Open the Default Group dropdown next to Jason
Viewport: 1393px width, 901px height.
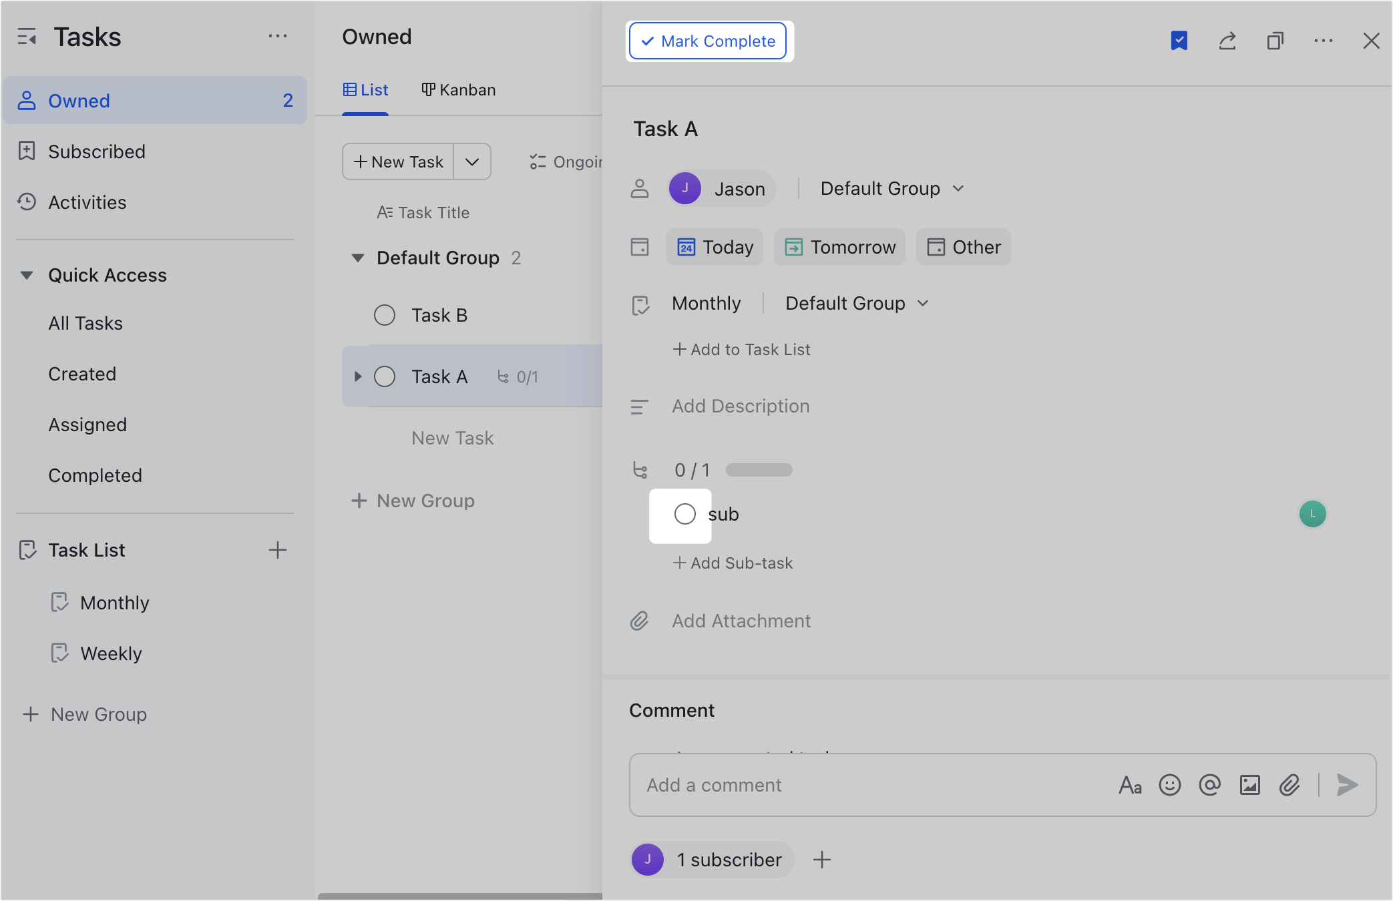[891, 188]
